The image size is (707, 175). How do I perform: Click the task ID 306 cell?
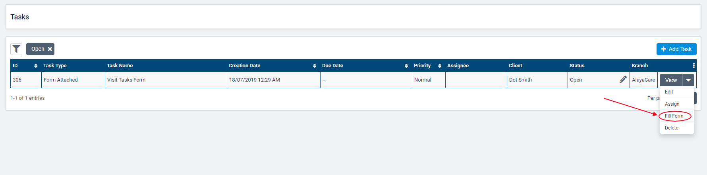point(17,80)
